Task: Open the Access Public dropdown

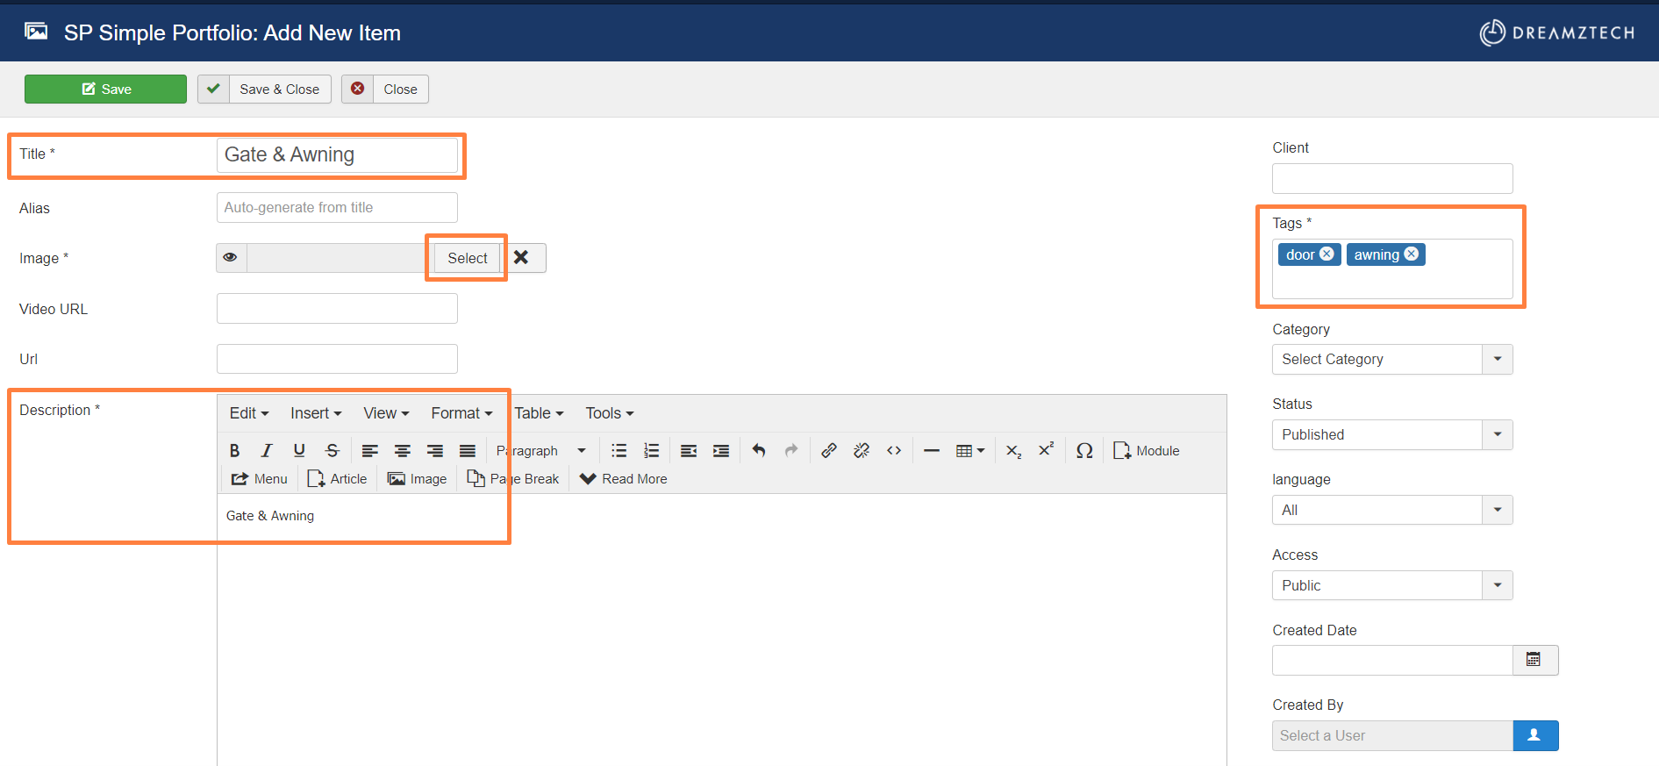Action: 1392,585
